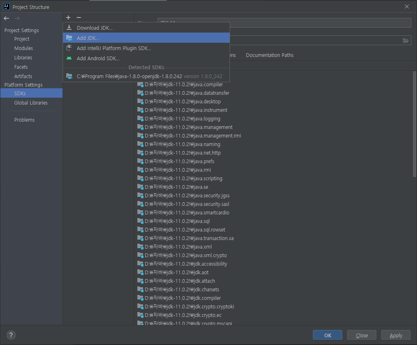
Task: Select java.security.jgss classpath entry
Action: pyautogui.click(x=187, y=196)
